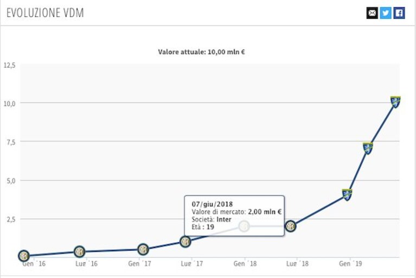Click the EVOLUZIONE VDM heading
The image size is (416, 278).
point(45,12)
